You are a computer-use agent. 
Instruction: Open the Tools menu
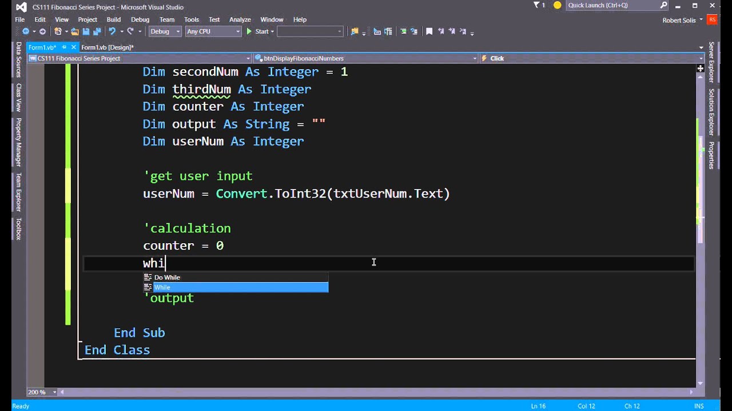click(192, 19)
